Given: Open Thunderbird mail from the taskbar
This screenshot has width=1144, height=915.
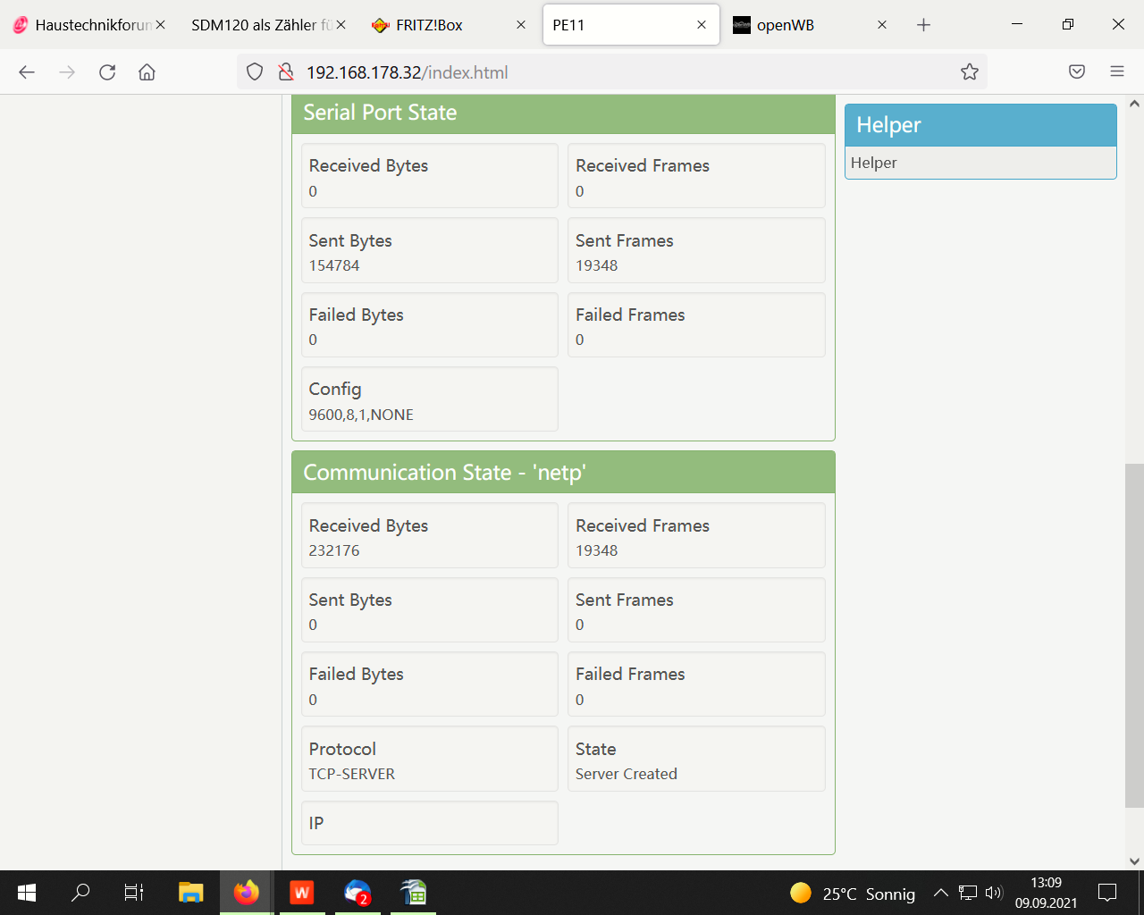Looking at the screenshot, I should click(357, 893).
